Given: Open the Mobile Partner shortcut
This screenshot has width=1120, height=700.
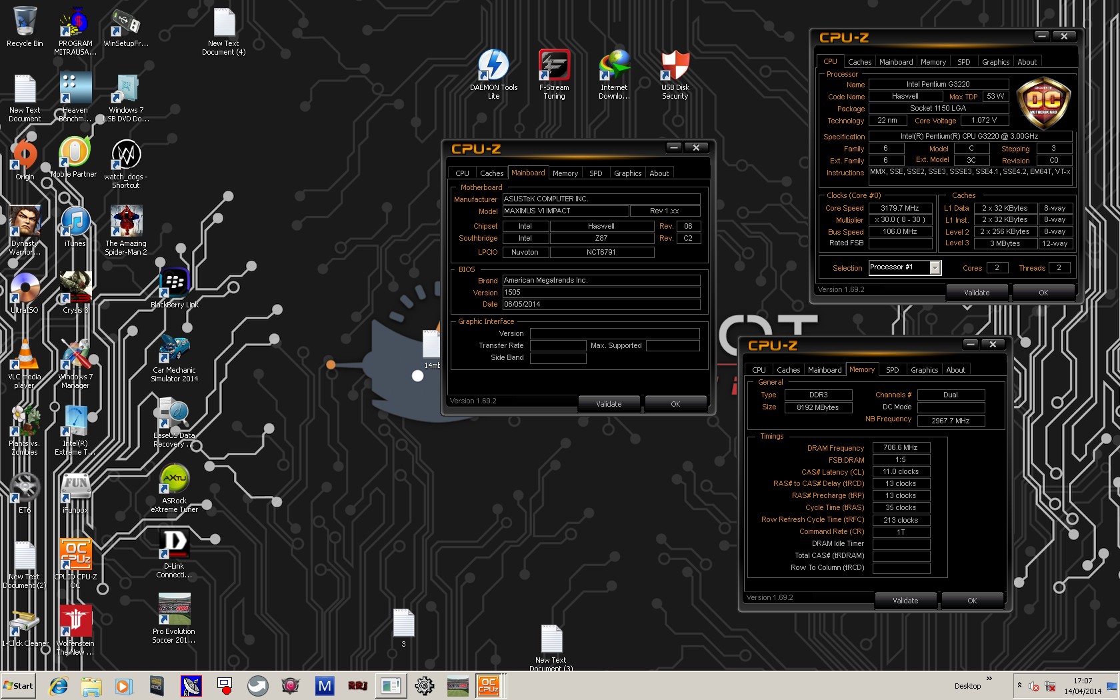Looking at the screenshot, I should (x=74, y=157).
